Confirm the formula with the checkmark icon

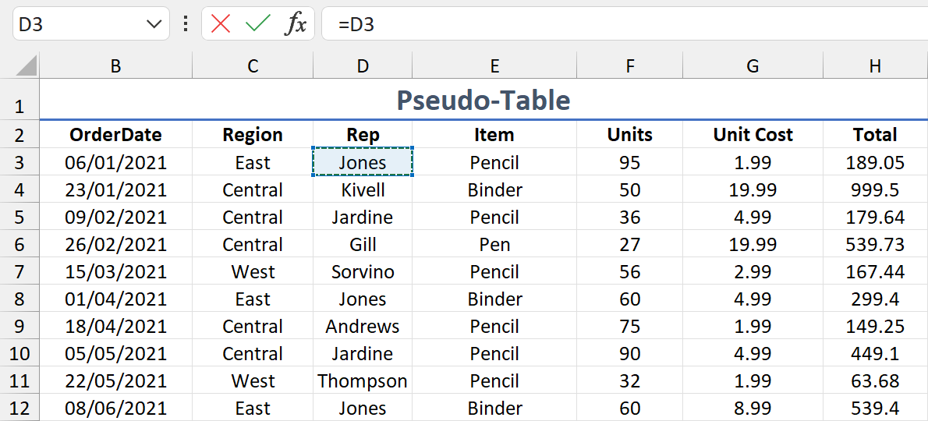[257, 24]
